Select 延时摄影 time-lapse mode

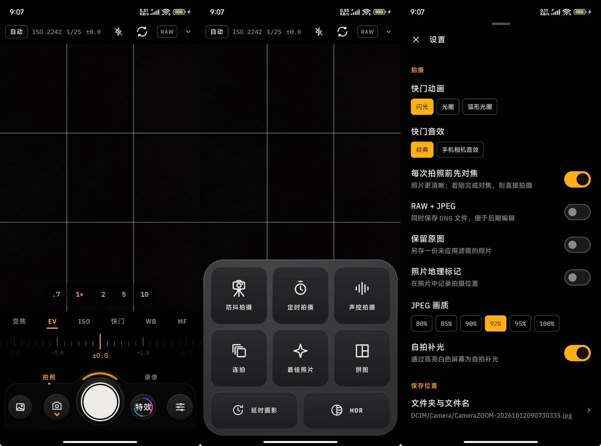tap(254, 410)
